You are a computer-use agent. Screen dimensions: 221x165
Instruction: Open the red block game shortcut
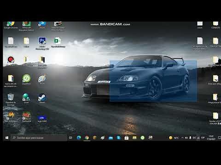(26, 117)
